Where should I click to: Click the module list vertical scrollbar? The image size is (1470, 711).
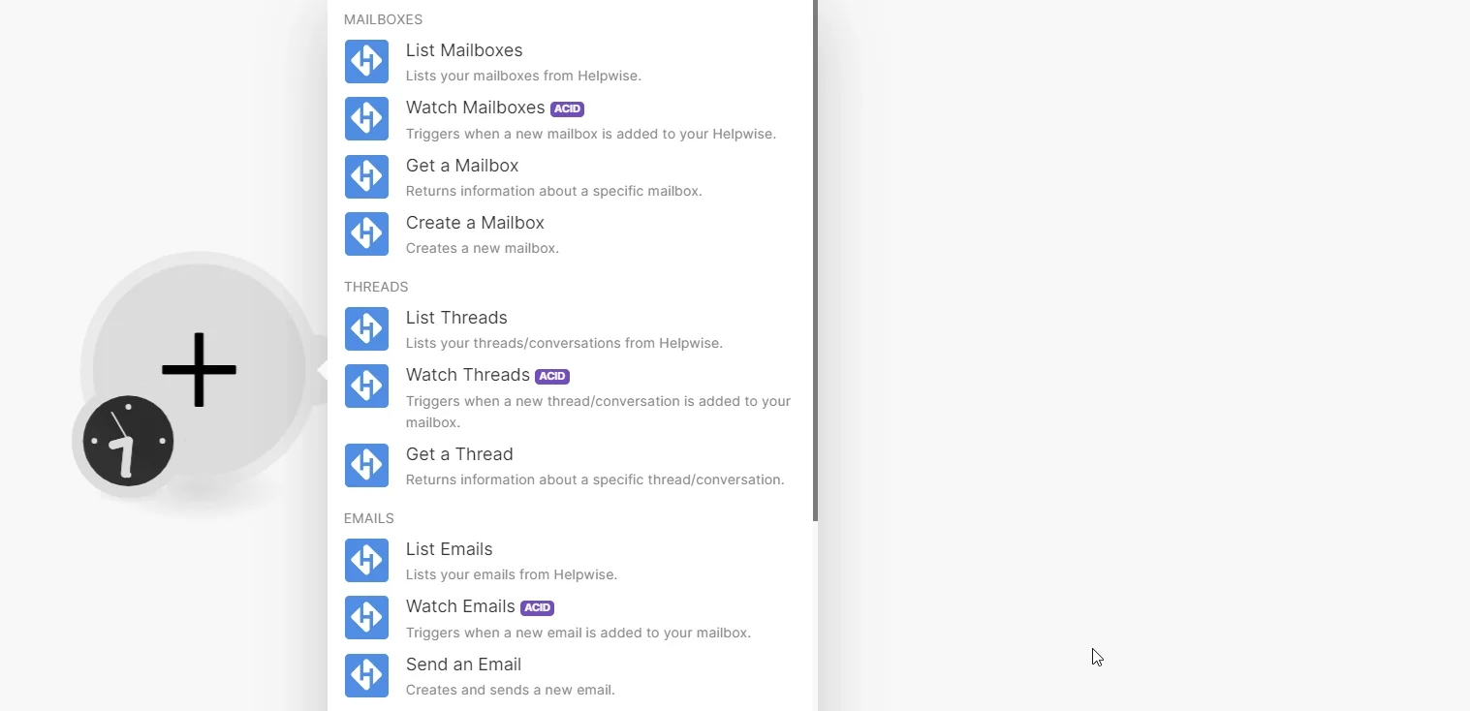click(x=815, y=261)
